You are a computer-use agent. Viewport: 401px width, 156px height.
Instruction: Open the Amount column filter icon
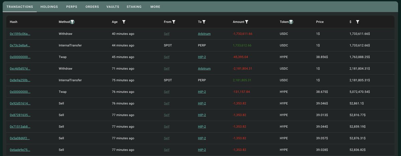click(x=247, y=22)
